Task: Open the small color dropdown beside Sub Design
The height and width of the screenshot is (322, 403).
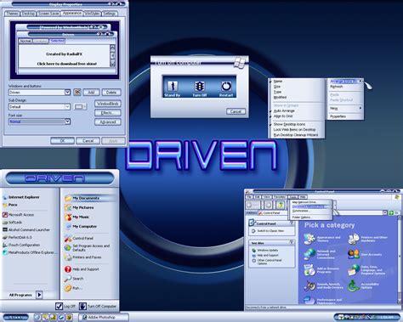Action: 80,107
